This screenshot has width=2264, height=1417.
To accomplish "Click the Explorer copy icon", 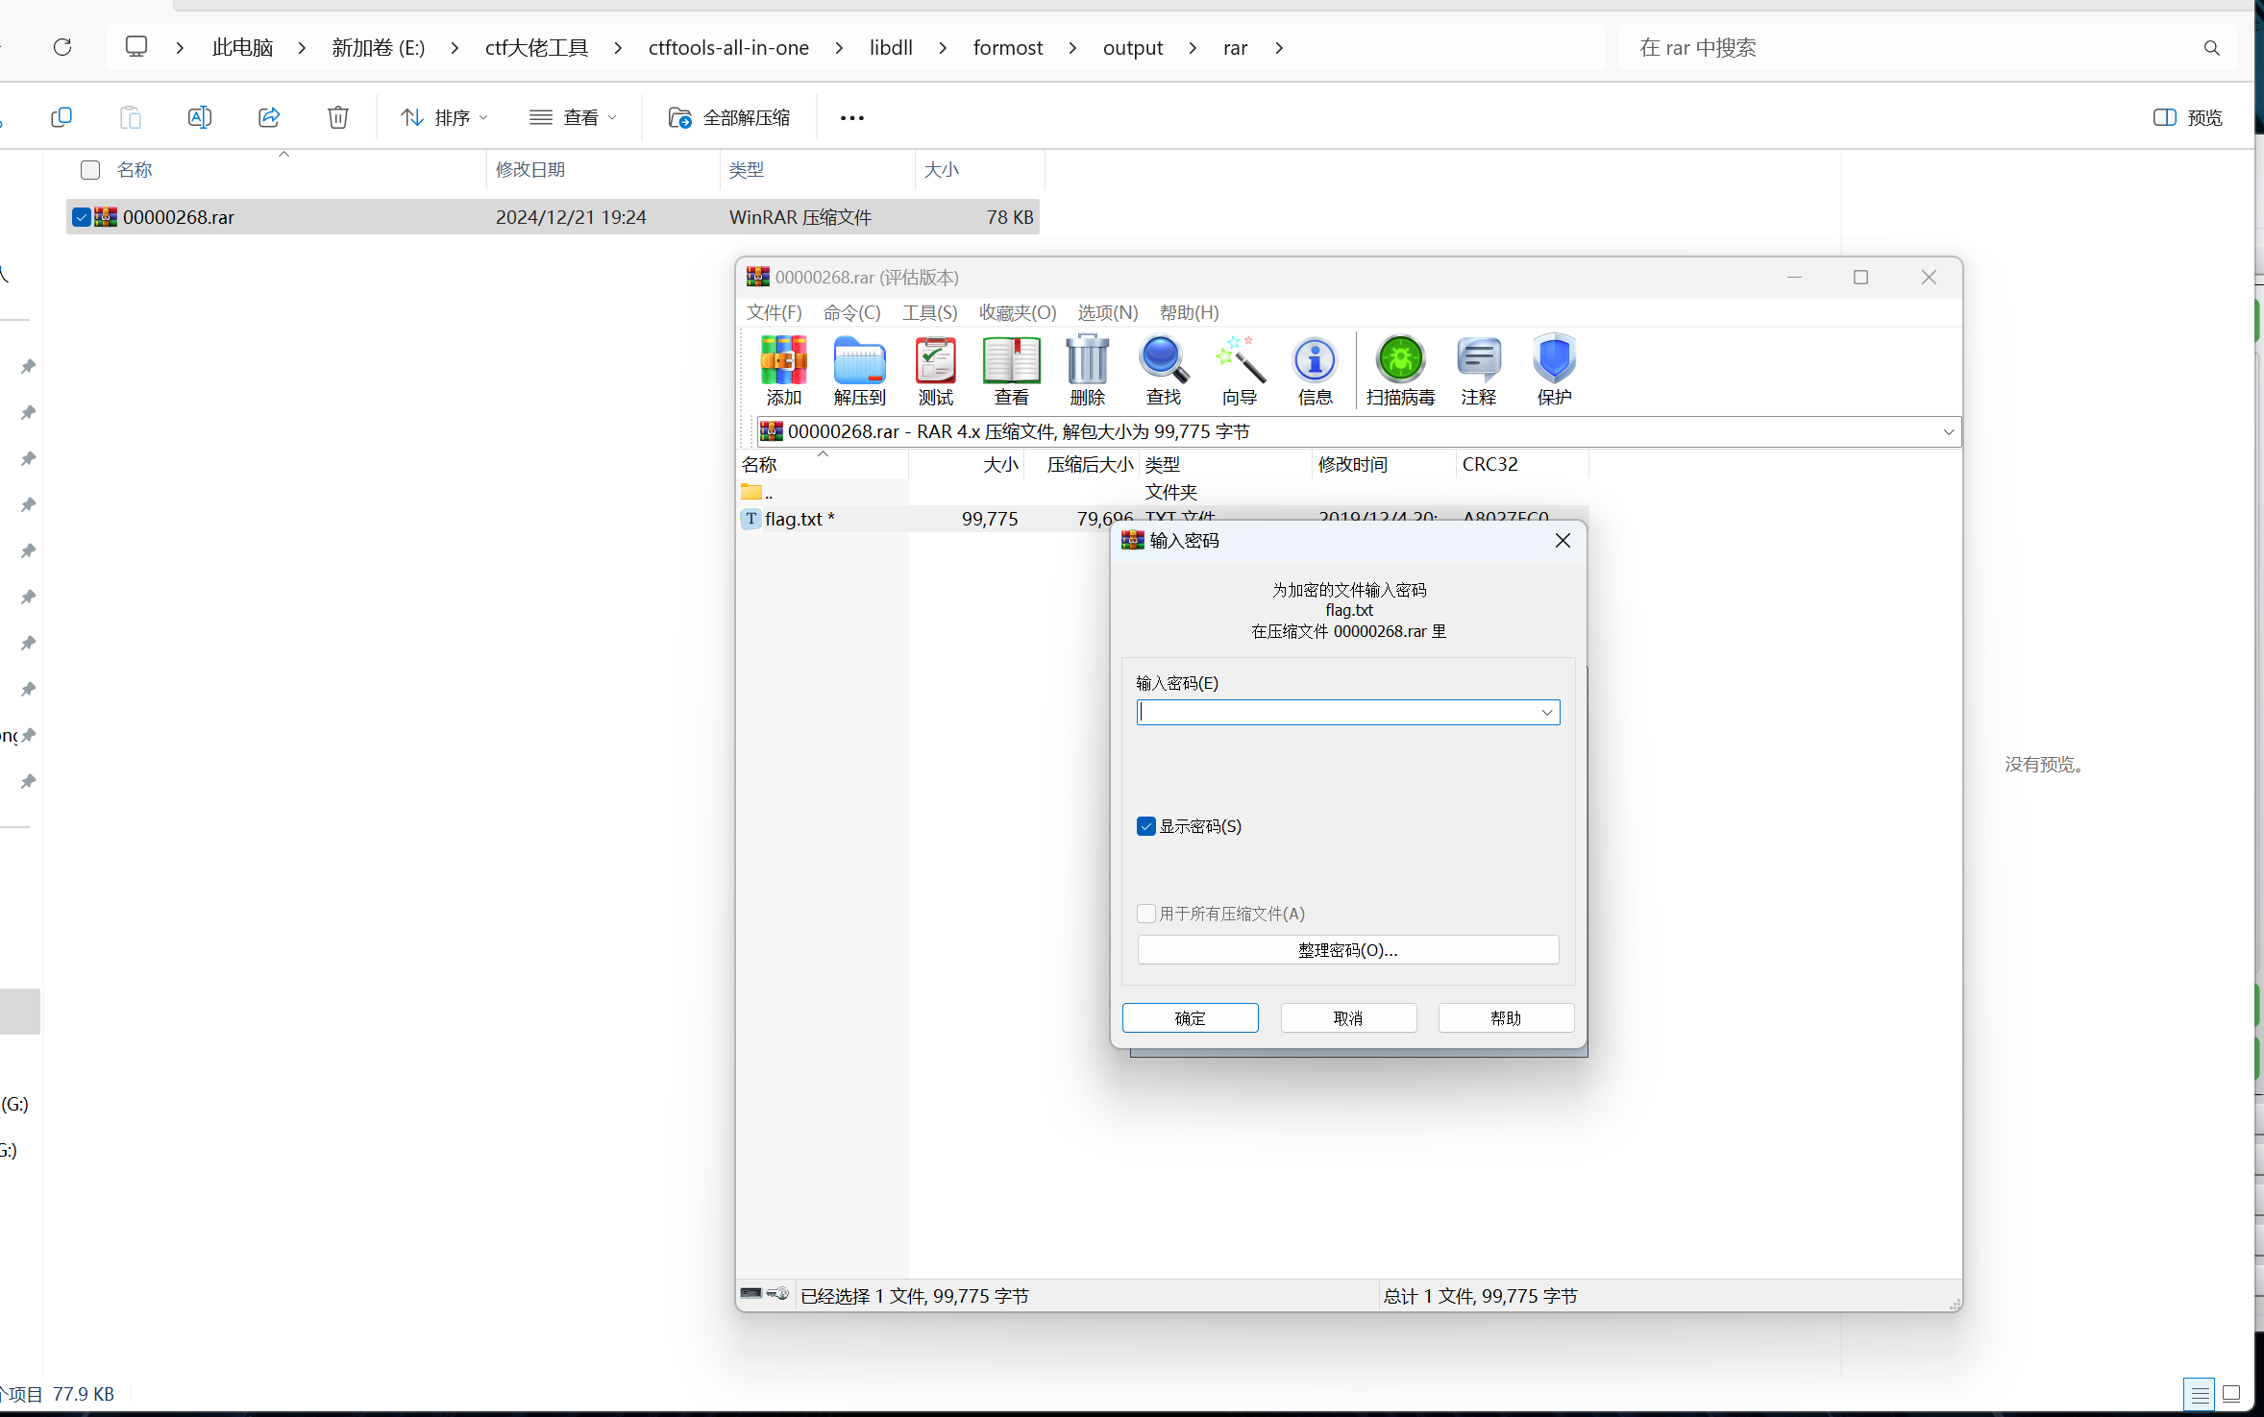I will click(x=62, y=117).
